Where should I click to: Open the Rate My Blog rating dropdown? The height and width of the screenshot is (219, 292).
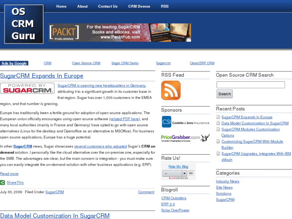pos(174,173)
